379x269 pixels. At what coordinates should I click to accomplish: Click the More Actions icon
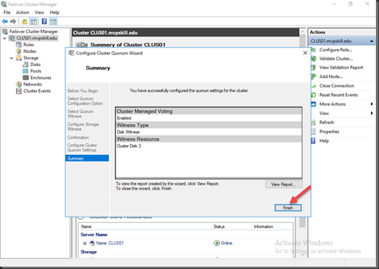(314, 104)
